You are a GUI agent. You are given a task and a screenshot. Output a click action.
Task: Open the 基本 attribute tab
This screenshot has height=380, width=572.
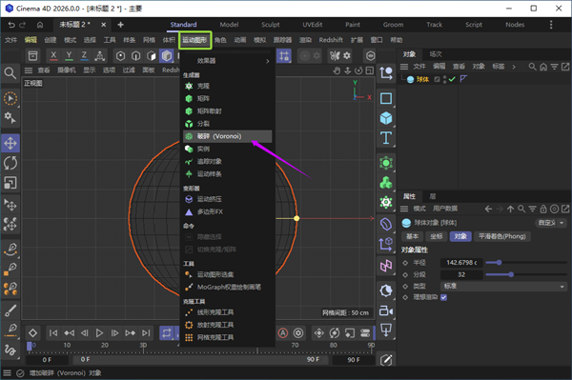tap(412, 236)
